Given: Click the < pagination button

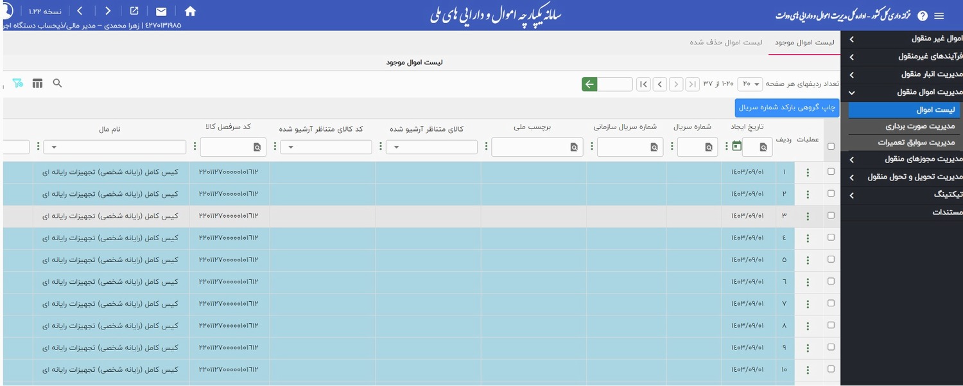Looking at the screenshot, I should pyautogui.click(x=659, y=84).
